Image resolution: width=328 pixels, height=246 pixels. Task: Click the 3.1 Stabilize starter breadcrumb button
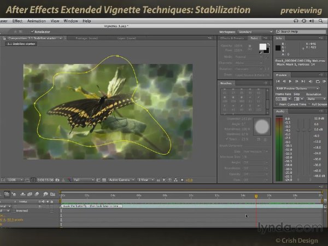21,44
